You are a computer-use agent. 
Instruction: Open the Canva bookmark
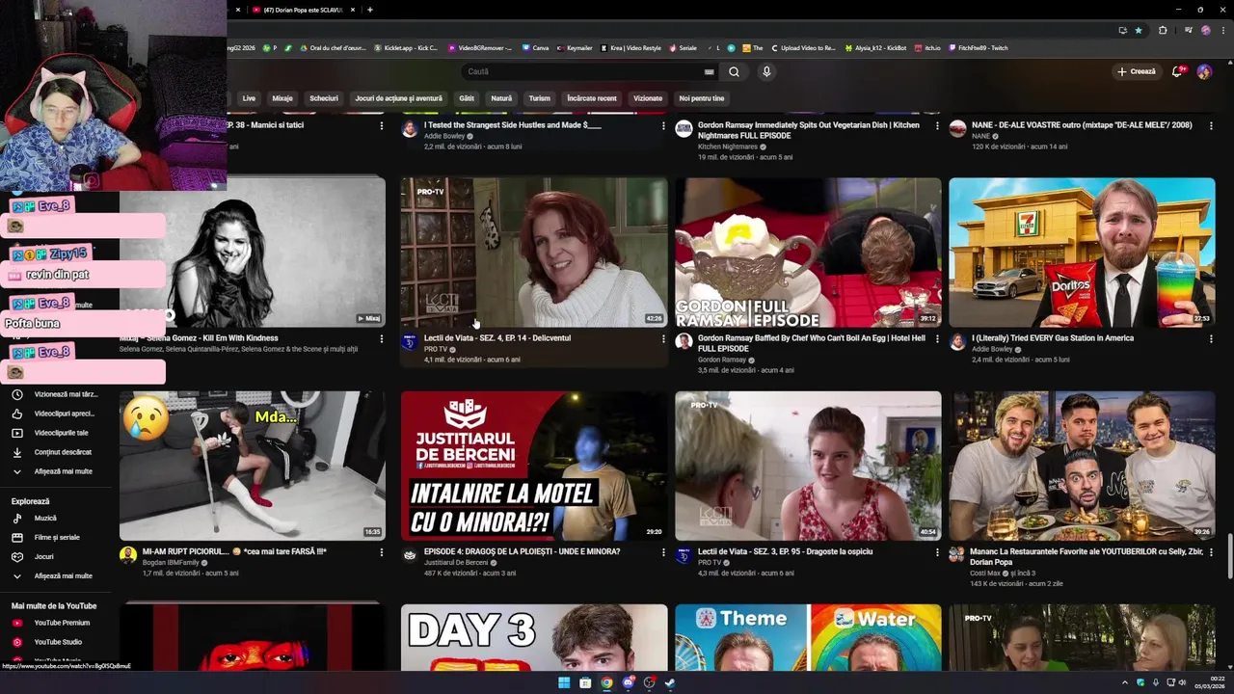535,47
